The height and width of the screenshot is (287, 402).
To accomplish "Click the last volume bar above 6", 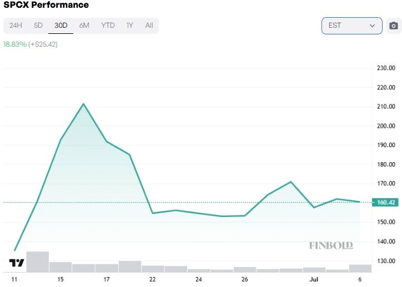I will tap(360, 268).
